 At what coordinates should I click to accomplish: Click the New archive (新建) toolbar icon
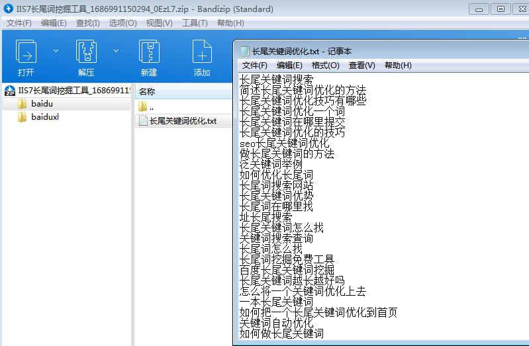(149, 51)
